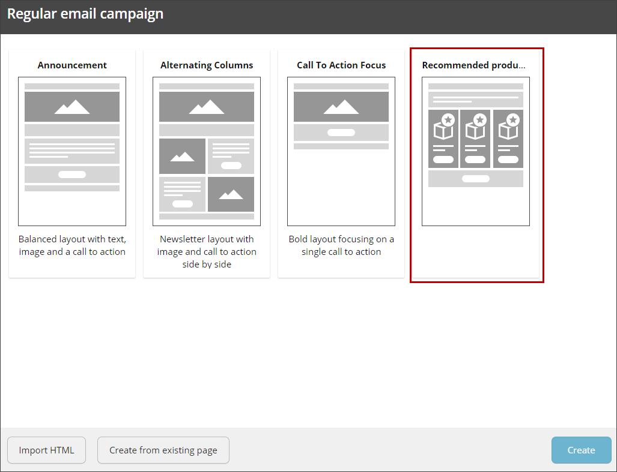This screenshot has width=617, height=472.
Task: Click the Alternating Columns title text
Action: 207,65
